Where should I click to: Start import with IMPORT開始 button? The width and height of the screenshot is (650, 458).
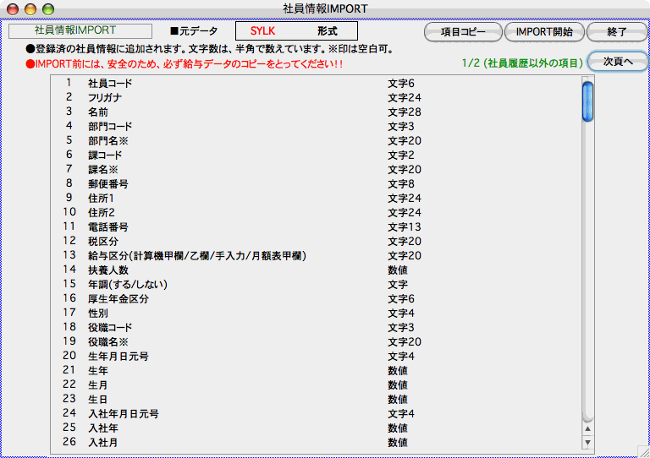(544, 32)
